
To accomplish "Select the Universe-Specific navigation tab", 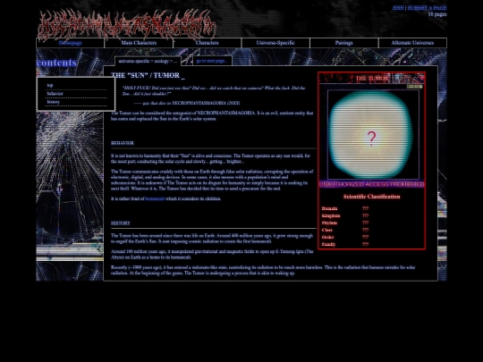I will point(275,43).
